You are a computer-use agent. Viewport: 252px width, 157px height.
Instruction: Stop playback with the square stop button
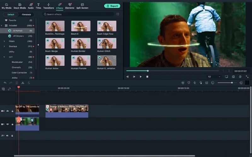click(147, 77)
